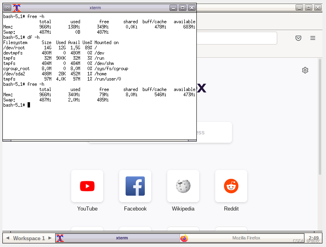
Task: Click the '/dev/shm' mount path
Action: click(x=104, y=63)
